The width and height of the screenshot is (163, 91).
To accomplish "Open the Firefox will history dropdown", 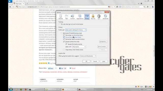I will [x=76, y=30].
